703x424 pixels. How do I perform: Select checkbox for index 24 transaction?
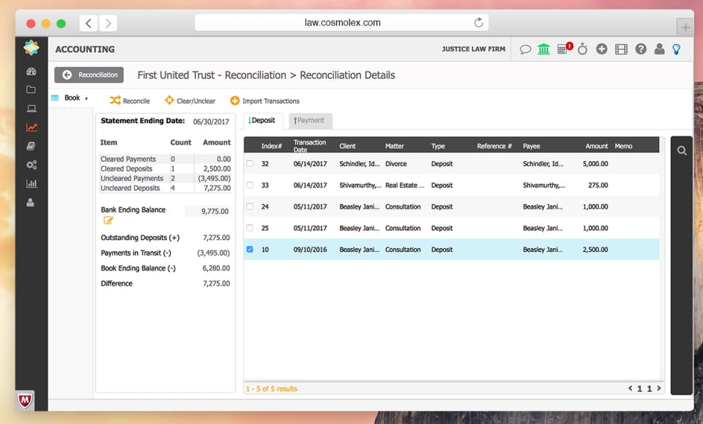[x=250, y=207]
